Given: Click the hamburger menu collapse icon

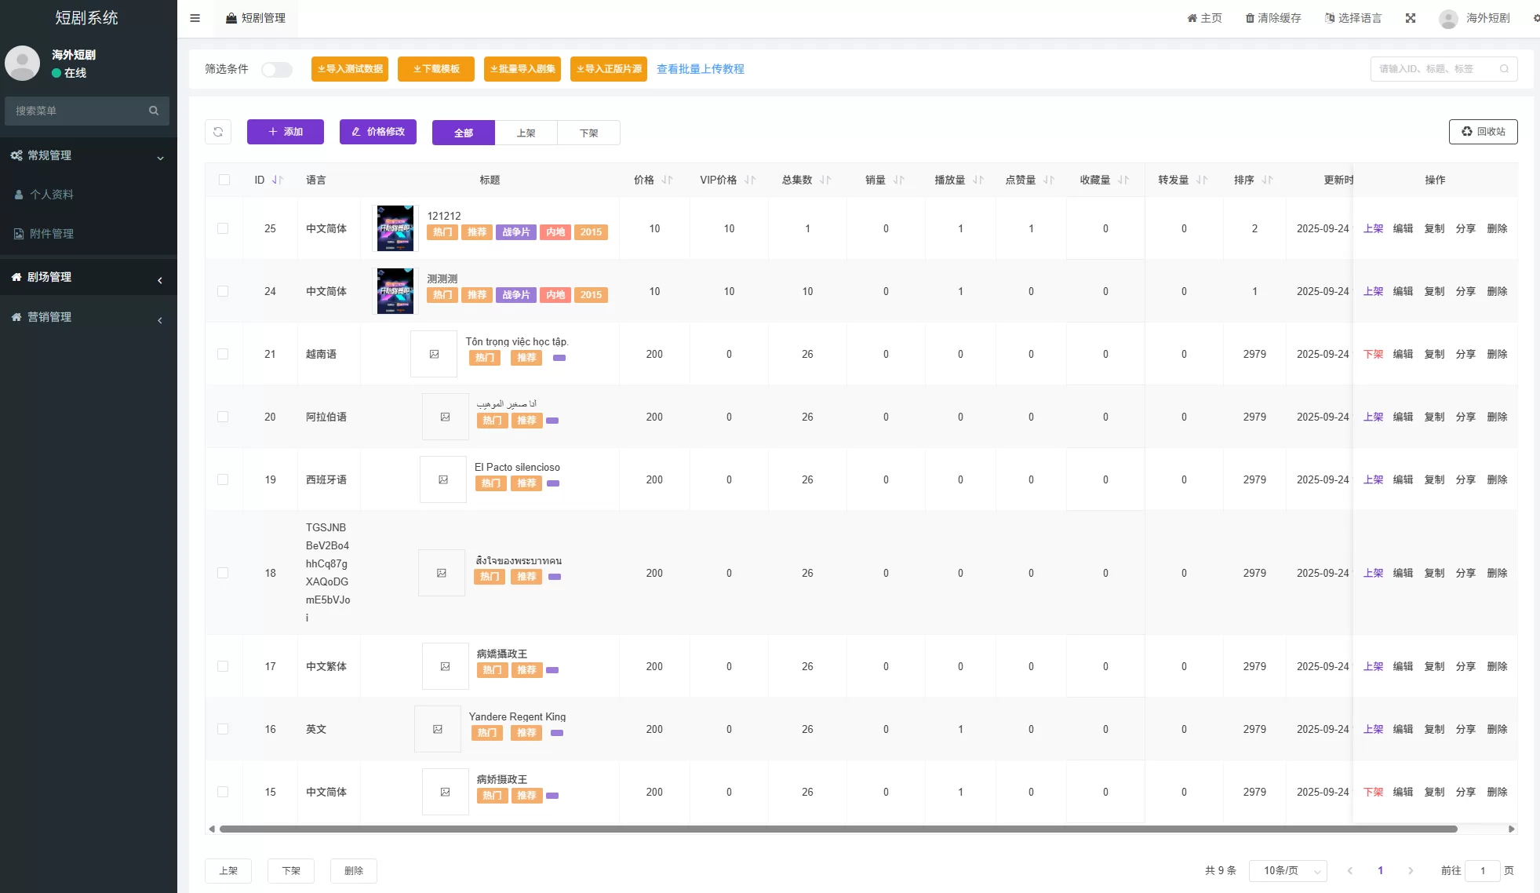Looking at the screenshot, I should coord(195,18).
